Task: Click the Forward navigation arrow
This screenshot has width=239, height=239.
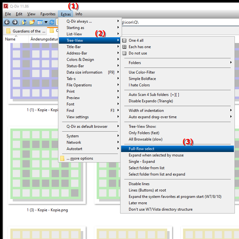Action: point(15,22)
